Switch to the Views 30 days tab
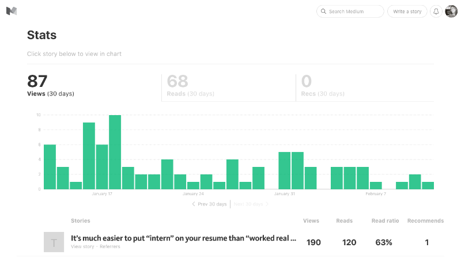461x259 pixels. click(51, 86)
